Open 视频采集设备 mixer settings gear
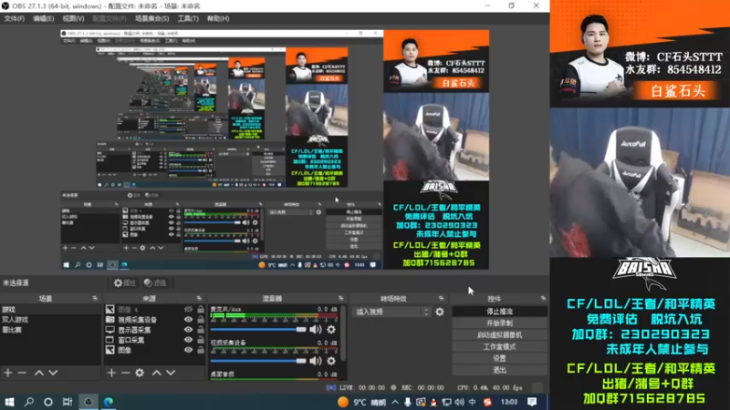Image resolution: width=730 pixels, height=410 pixels. pyautogui.click(x=331, y=361)
